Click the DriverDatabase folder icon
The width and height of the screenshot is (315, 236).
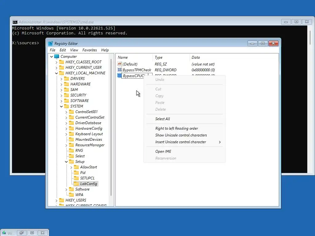[x=71, y=123]
